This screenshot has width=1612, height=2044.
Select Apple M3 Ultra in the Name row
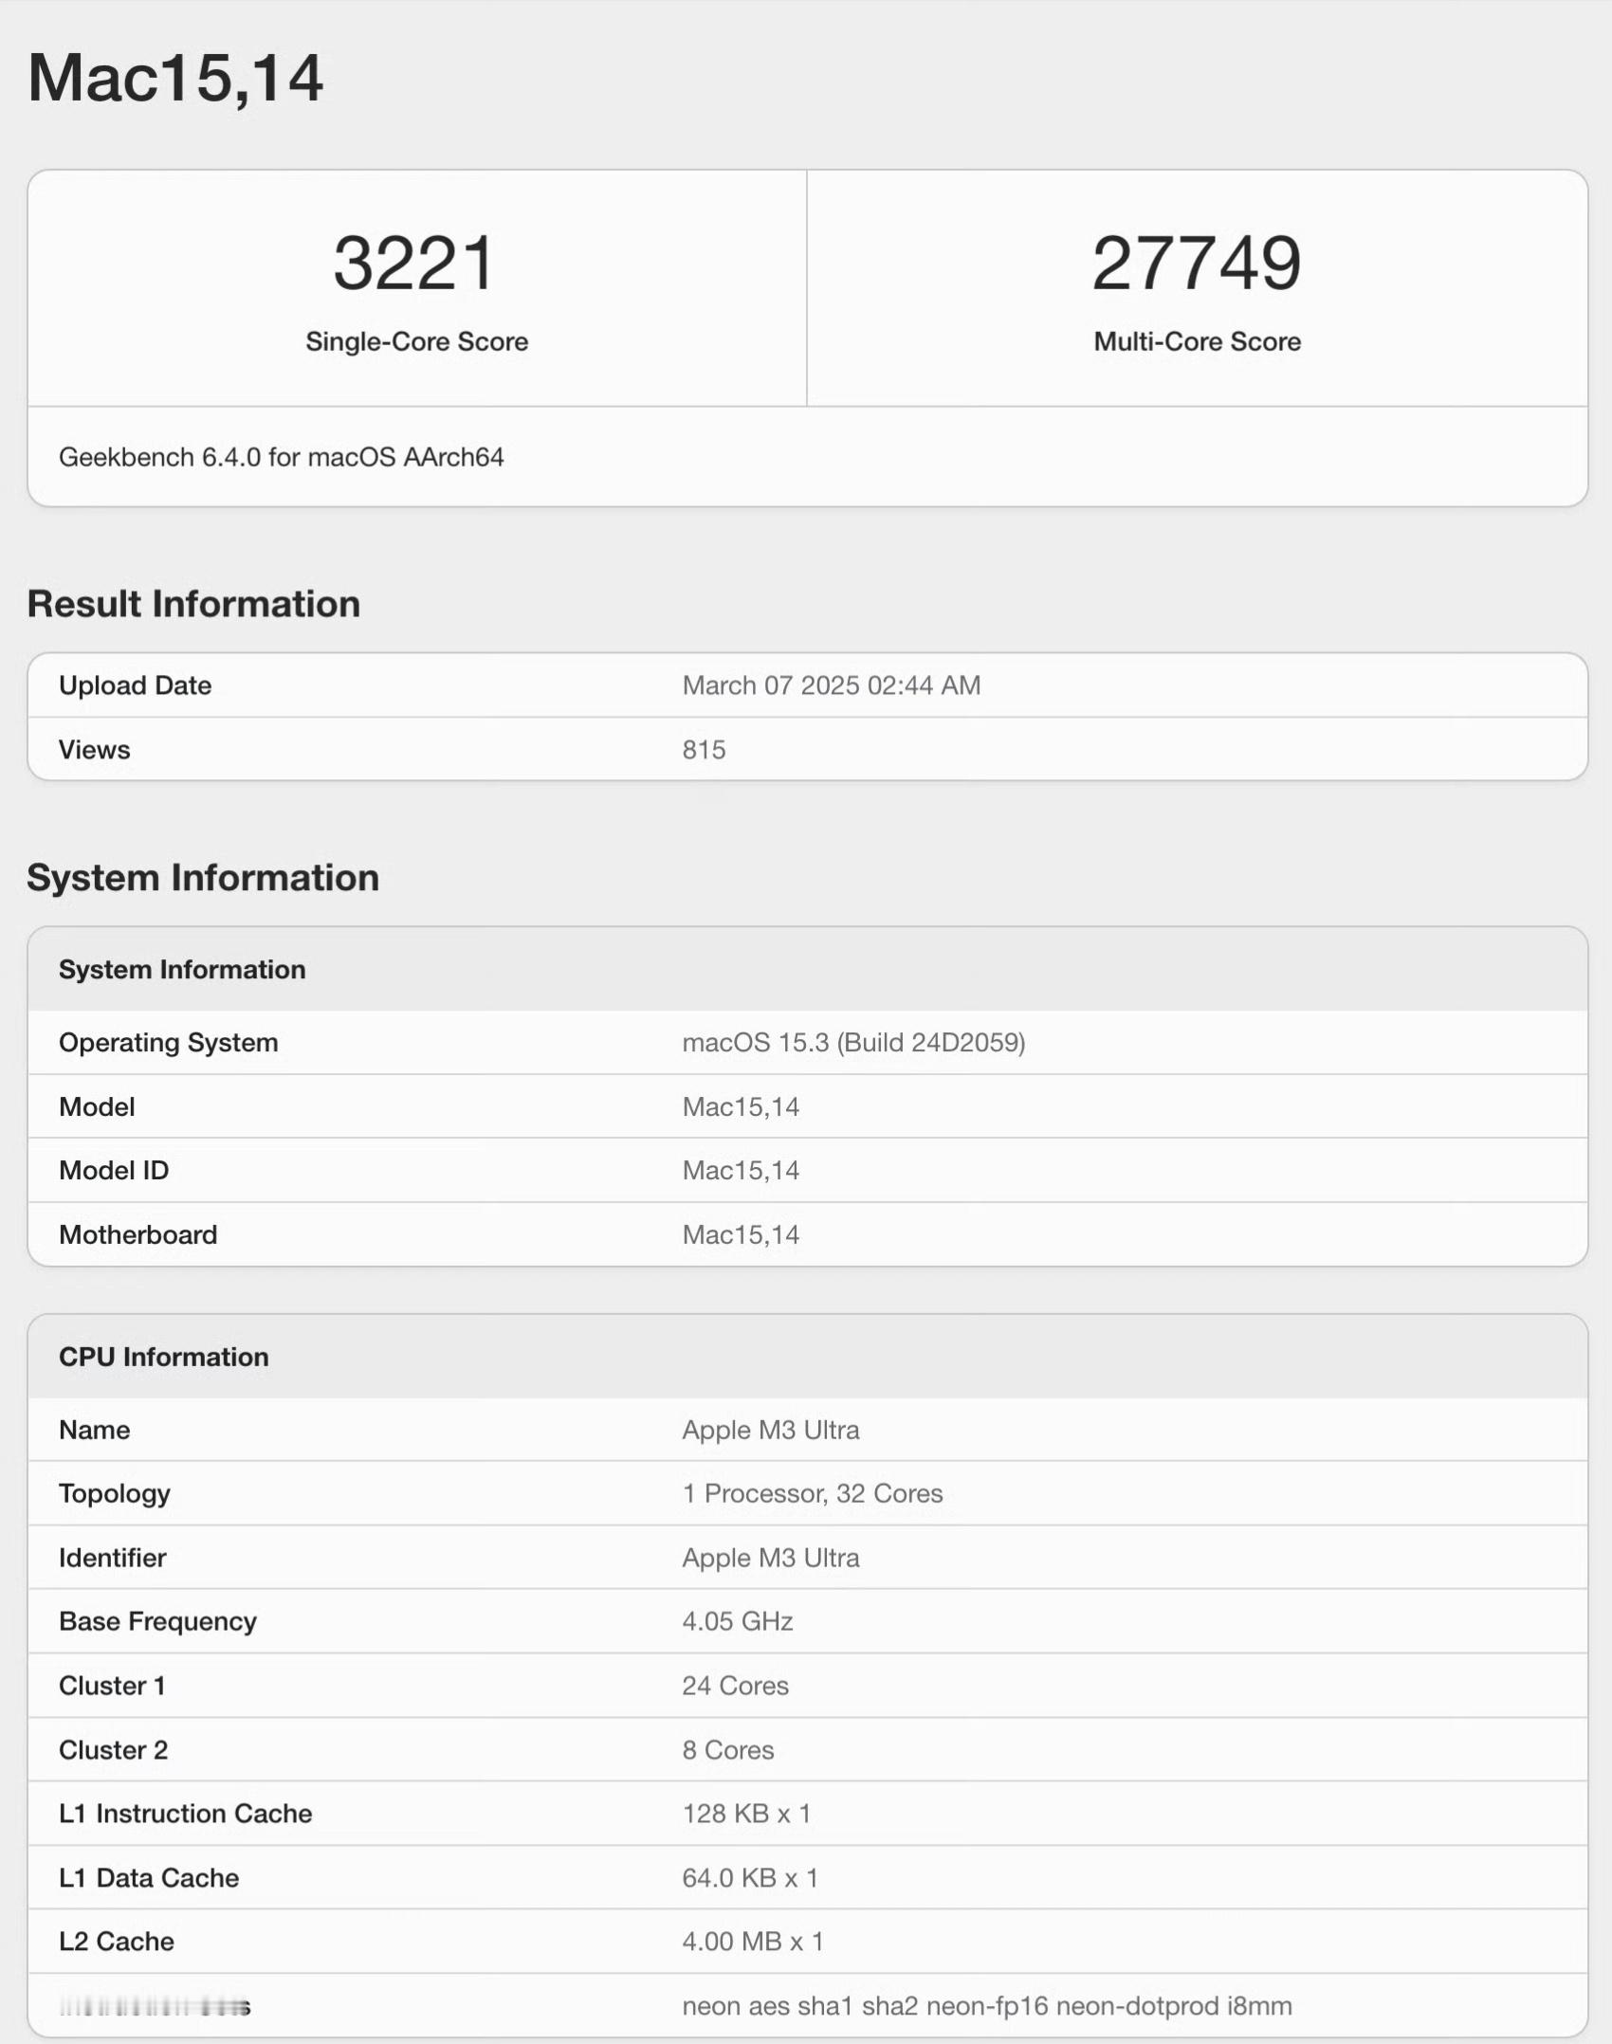[x=770, y=1430]
